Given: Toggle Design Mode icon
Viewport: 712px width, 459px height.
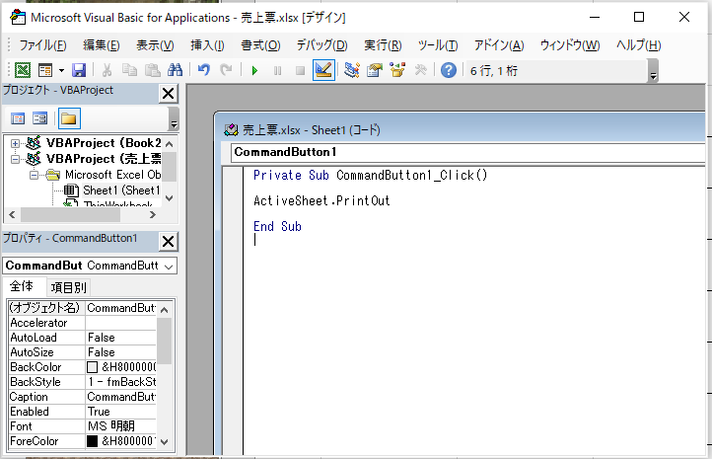Looking at the screenshot, I should [323, 70].
